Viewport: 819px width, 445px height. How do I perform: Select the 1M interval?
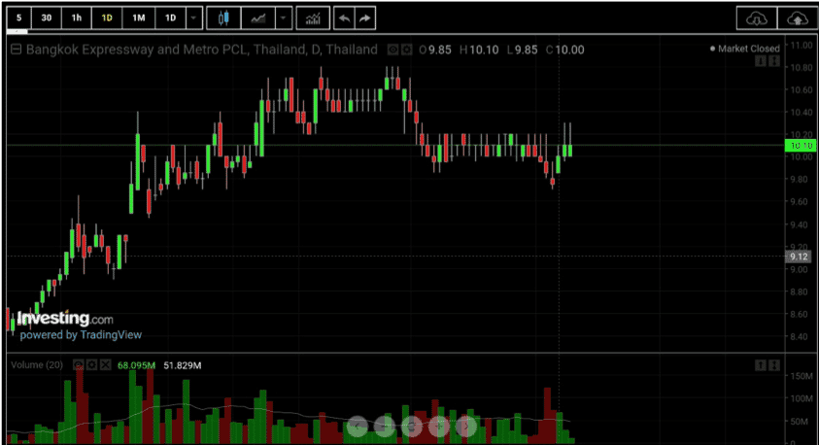pyautogui.click(x=138, y=18)
